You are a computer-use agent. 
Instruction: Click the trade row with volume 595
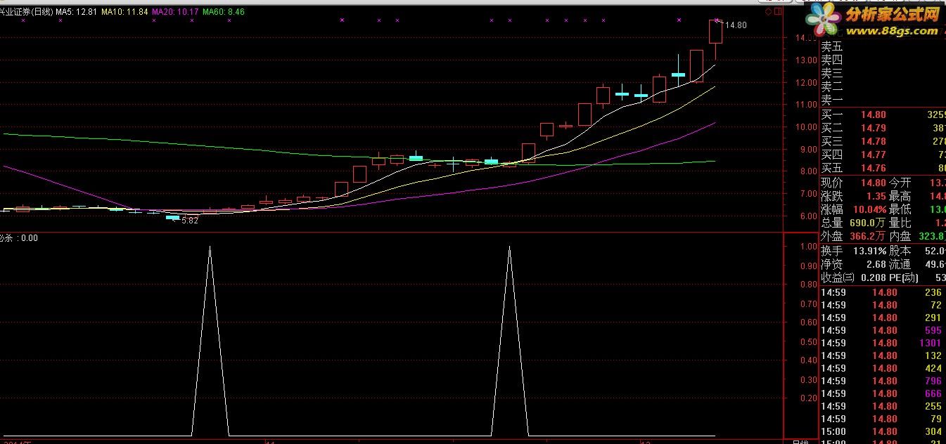[883, 330]
